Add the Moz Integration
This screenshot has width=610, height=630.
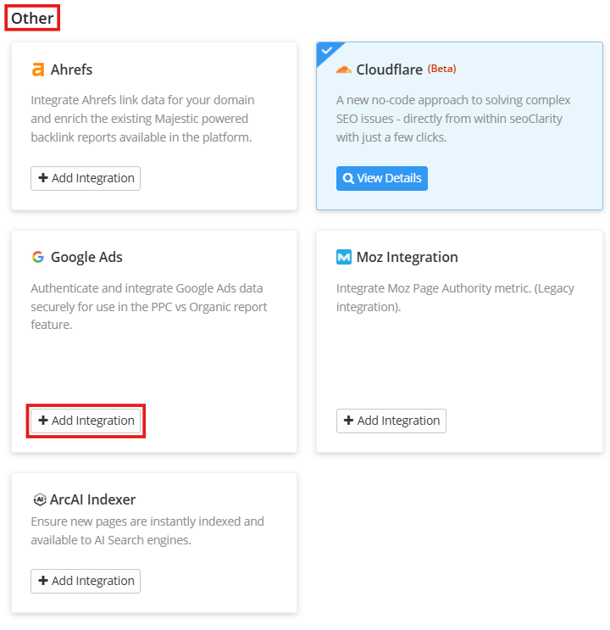point(391,421)
